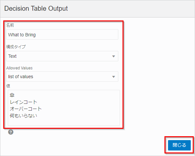
Task: Click the 構成タイプ field label
Action: 16,47
